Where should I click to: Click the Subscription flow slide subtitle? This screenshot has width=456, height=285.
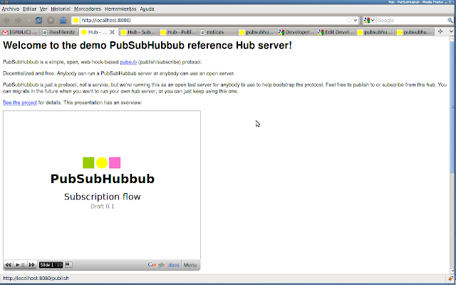pos(103,197)
